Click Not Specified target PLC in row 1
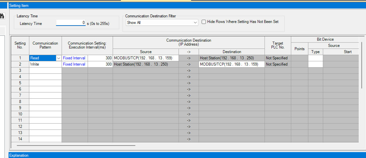 [x=278, y=58]
